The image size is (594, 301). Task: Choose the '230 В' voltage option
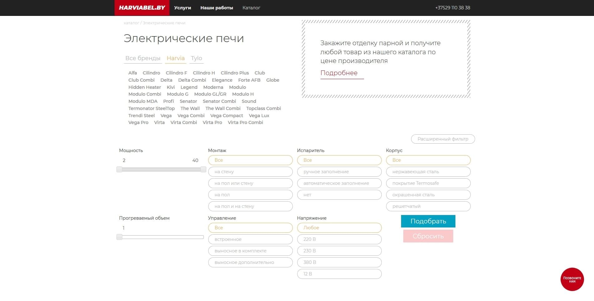[x=339, y=251]
